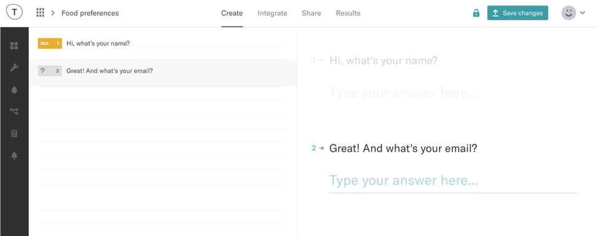Open the Typeform workspace logo
This screenshot has width=597, height=236.
coord(15,12)
